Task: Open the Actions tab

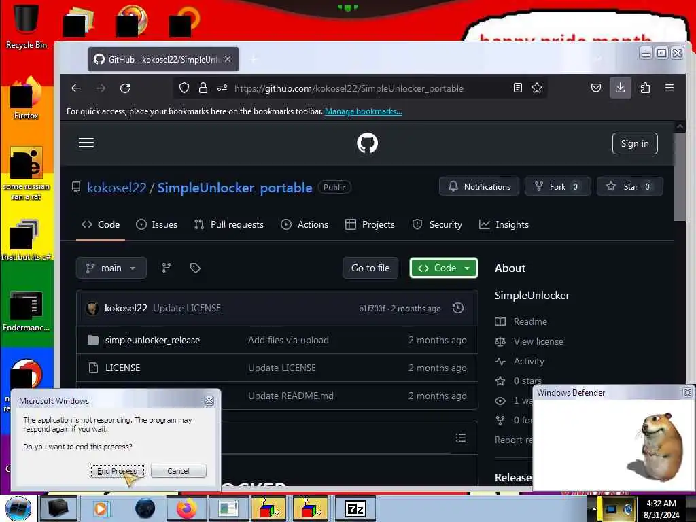Action: [x=304, y=224]
